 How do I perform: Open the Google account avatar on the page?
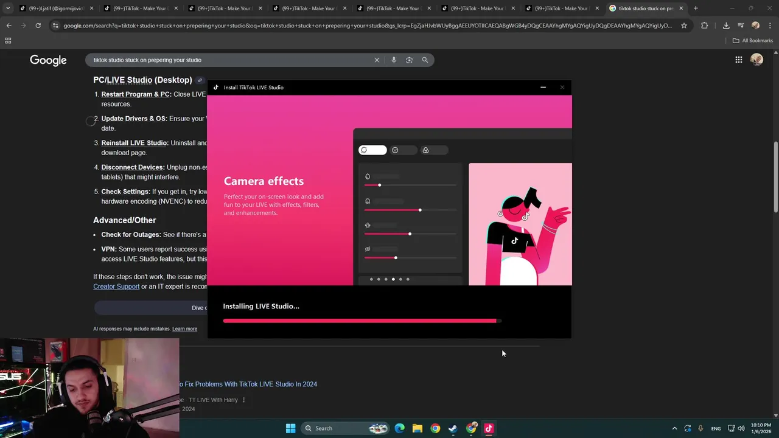coord(756,60)
